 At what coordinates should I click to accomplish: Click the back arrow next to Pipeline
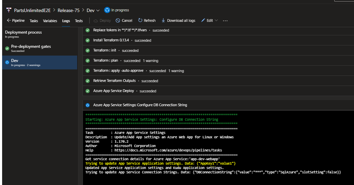pyautogui.click(x=9, y=21)
